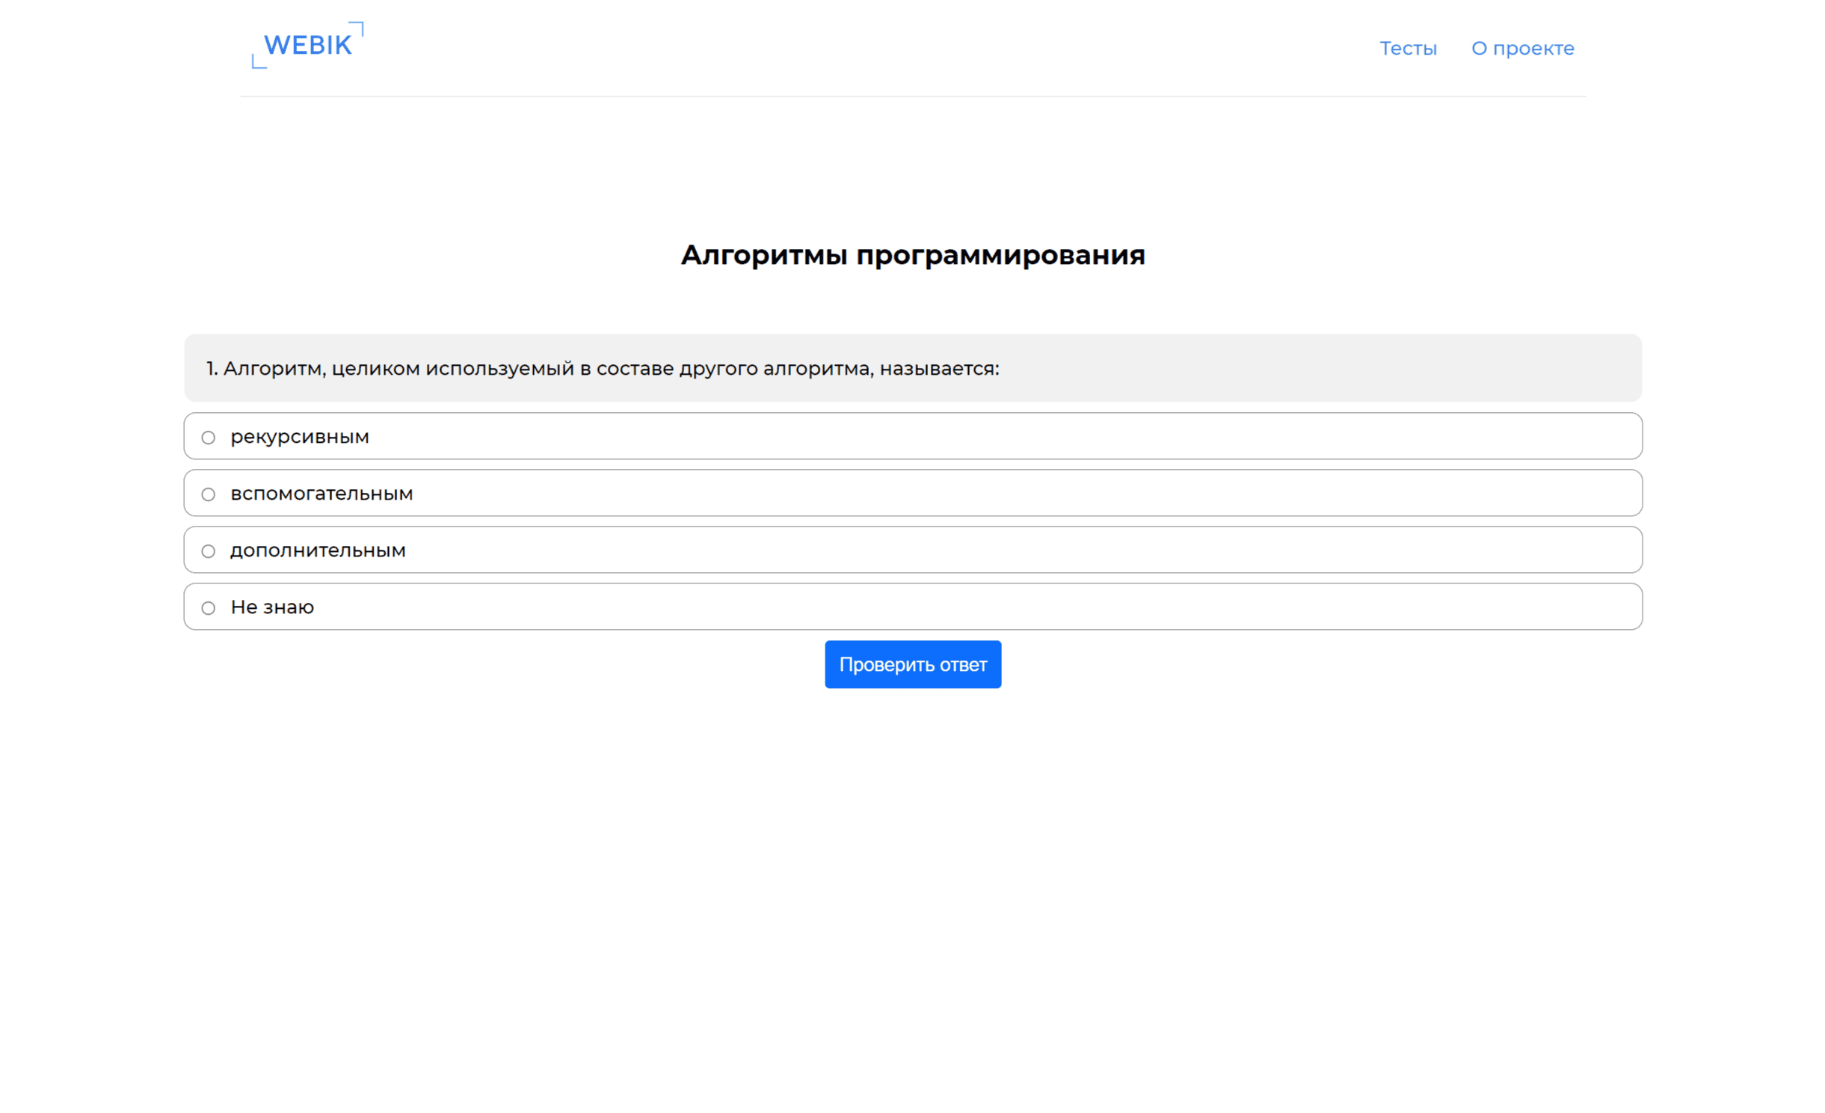Click the Алгоритмы программирования page heading
This screenshot has width=1825, height=1113.
[x=912, y=255]
